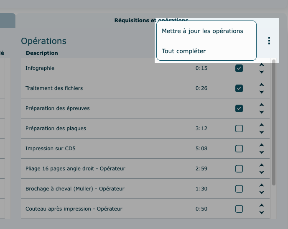Check the Préparation des plaques checkbox
The height and width of the screenshot is (229, 288).
click(239, 129)
